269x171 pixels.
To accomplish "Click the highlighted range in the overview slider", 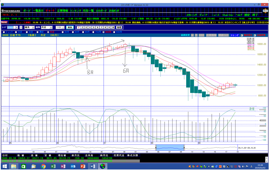I will coord(170,148).
